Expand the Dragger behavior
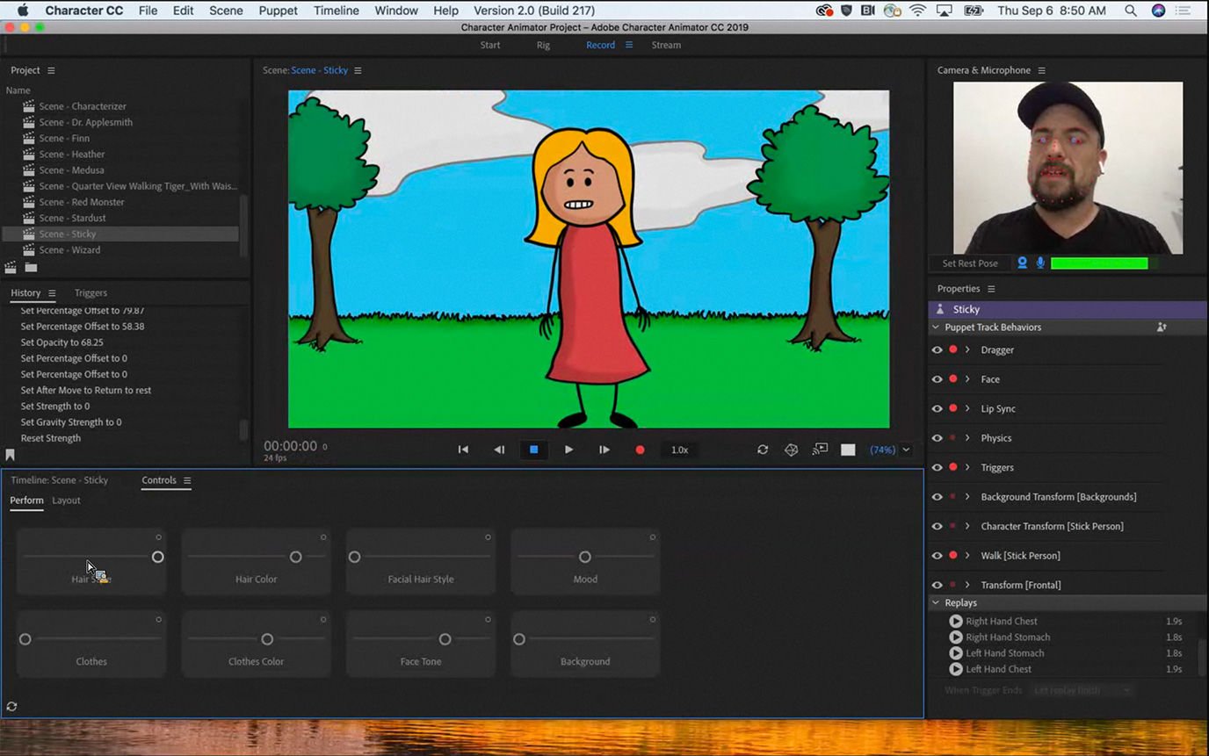 pyautogui.click(x=967, y=349)
